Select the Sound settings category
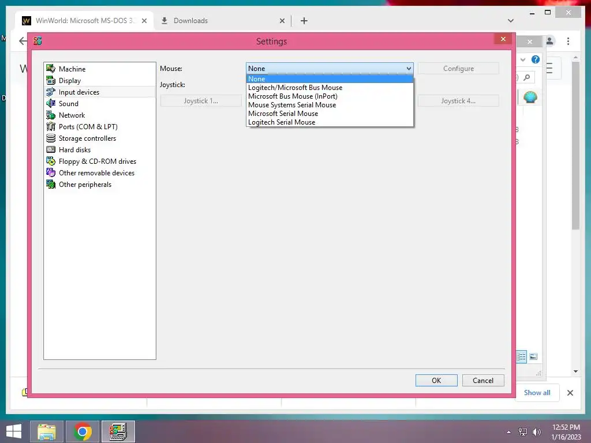The width and height of the screenshot is (591, 443). click(69, 104)
